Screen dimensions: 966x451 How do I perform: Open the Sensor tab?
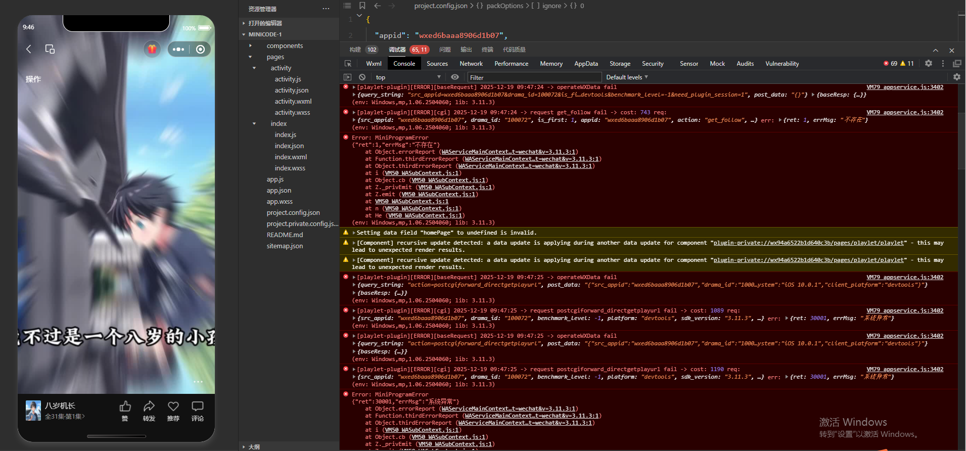[689, 64]
